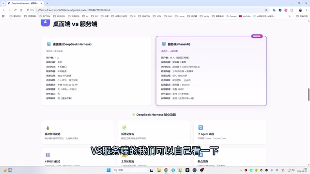Image resolution: width=310 pixels, height=174 pixels.
Task: Show hidden system tray icons chevron
Action: [x=241, y=170]
